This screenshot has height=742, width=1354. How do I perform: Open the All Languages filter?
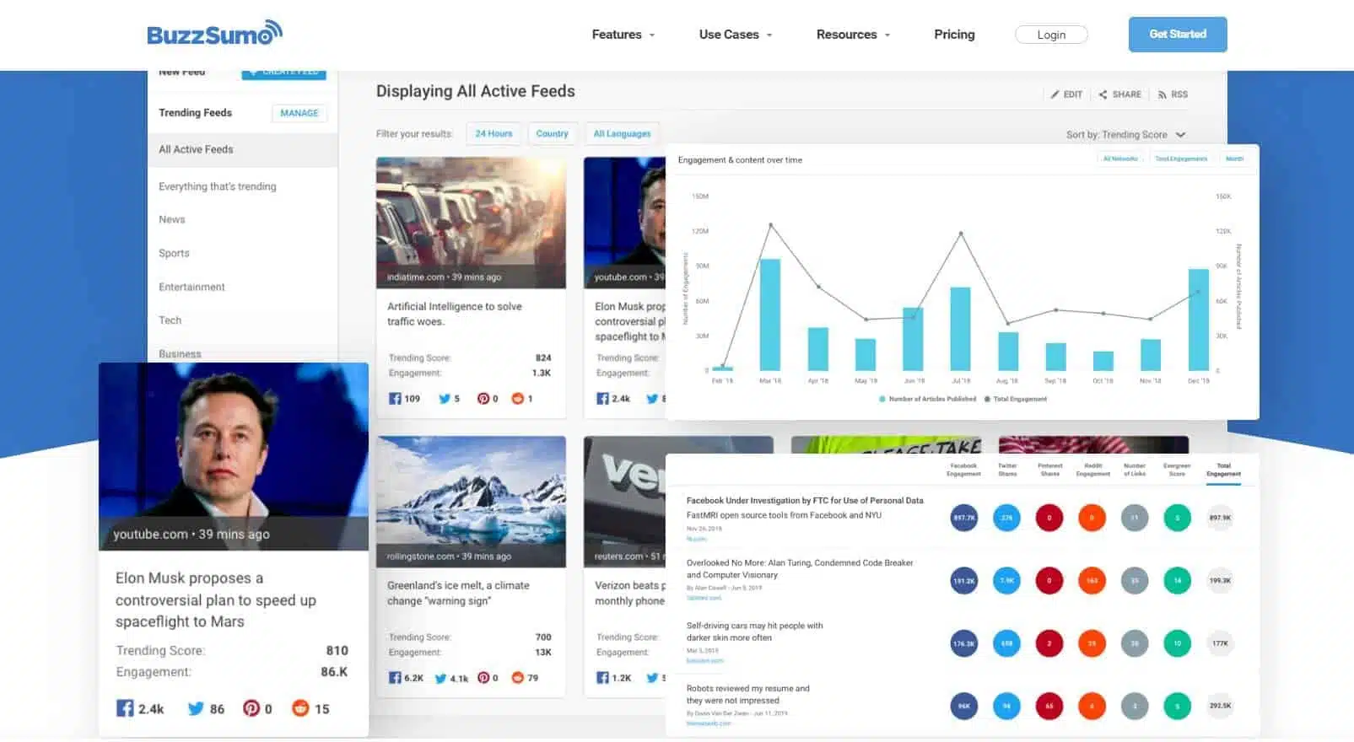coord(622,134)
